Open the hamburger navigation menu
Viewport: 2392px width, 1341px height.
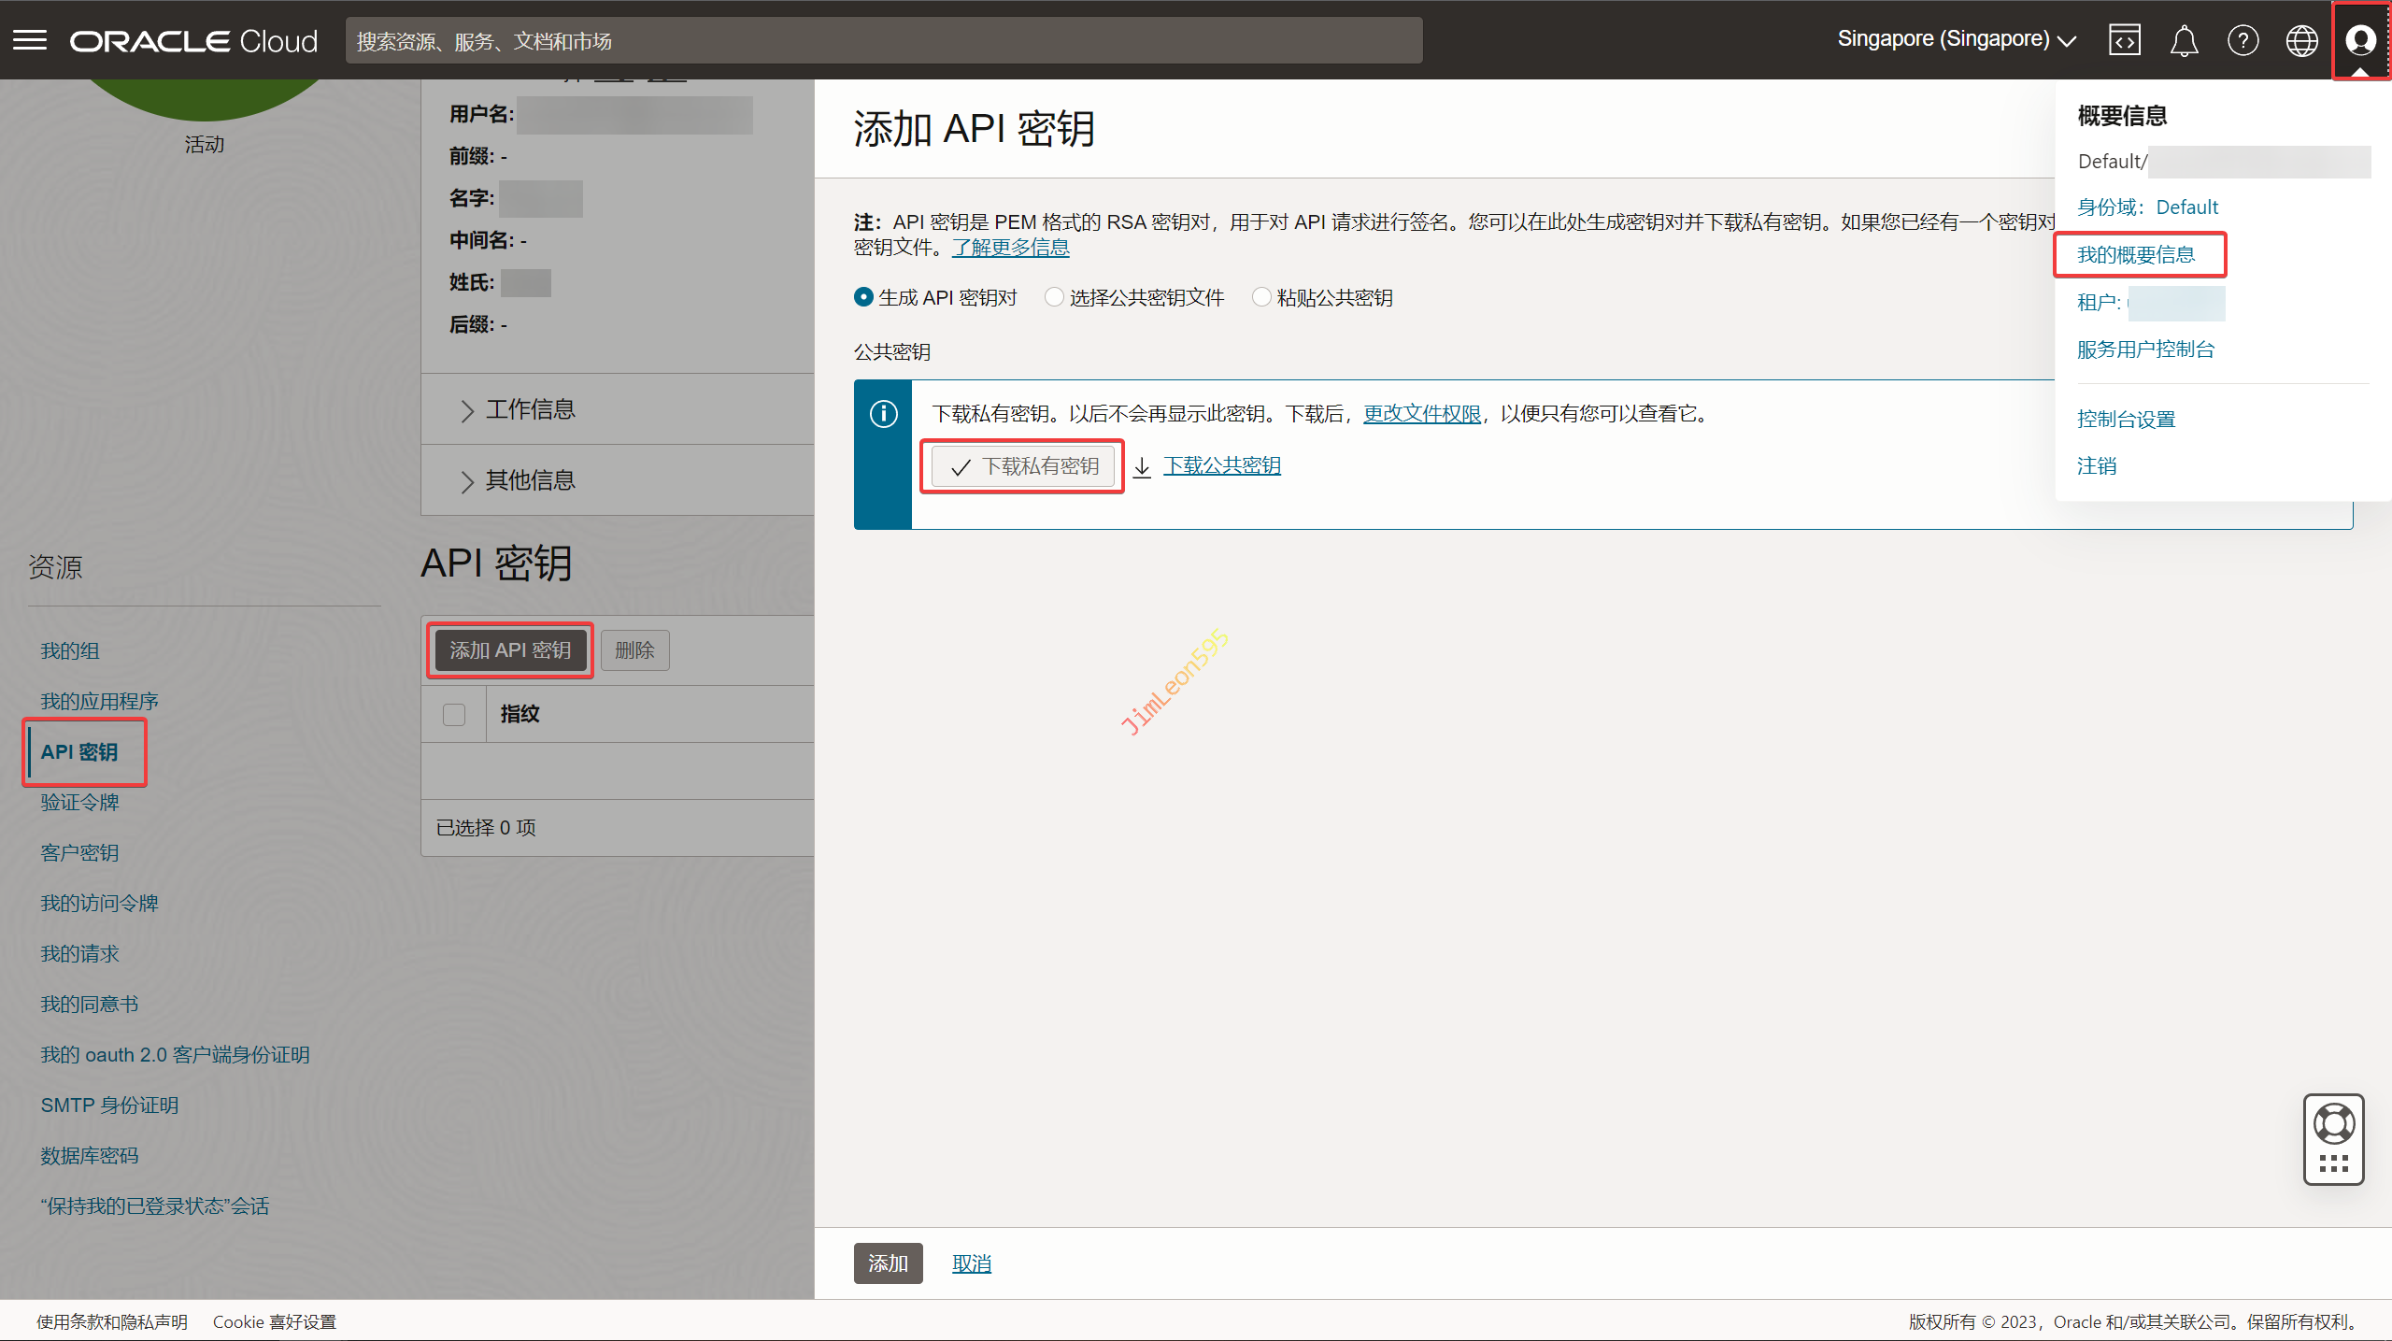pos(30,40)
